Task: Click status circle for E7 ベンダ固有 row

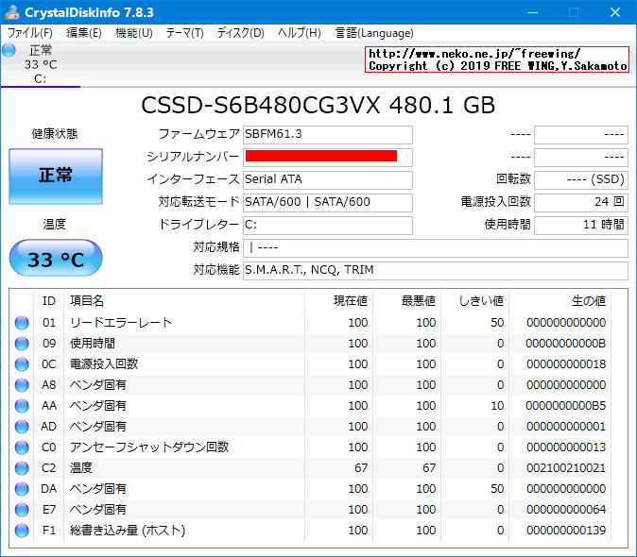Action: [x=22, y=510]
